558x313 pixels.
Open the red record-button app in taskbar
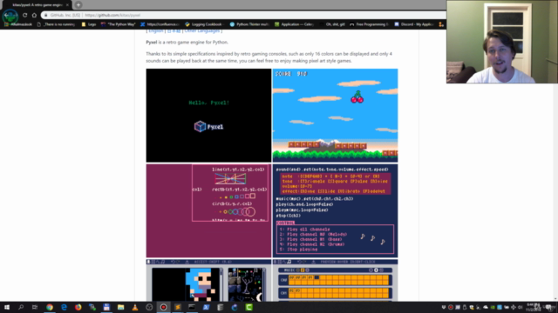163,307
